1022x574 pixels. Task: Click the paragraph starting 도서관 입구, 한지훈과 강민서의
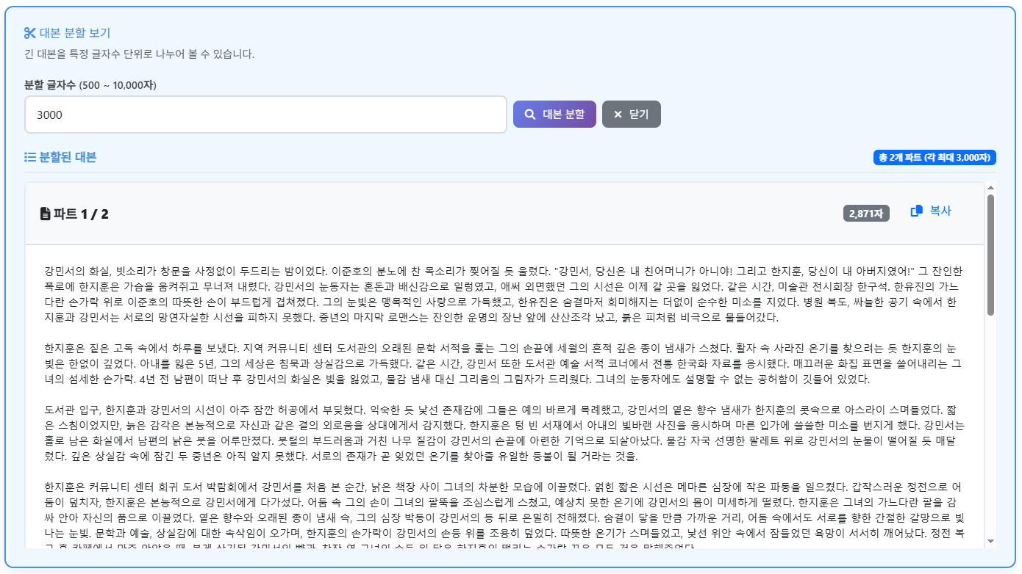(503, 433)
